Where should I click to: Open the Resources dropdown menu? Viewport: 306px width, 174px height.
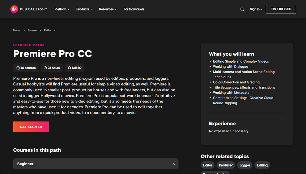tap(108, 9)
